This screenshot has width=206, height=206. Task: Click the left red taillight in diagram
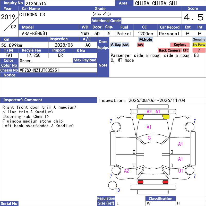[140, 182]
